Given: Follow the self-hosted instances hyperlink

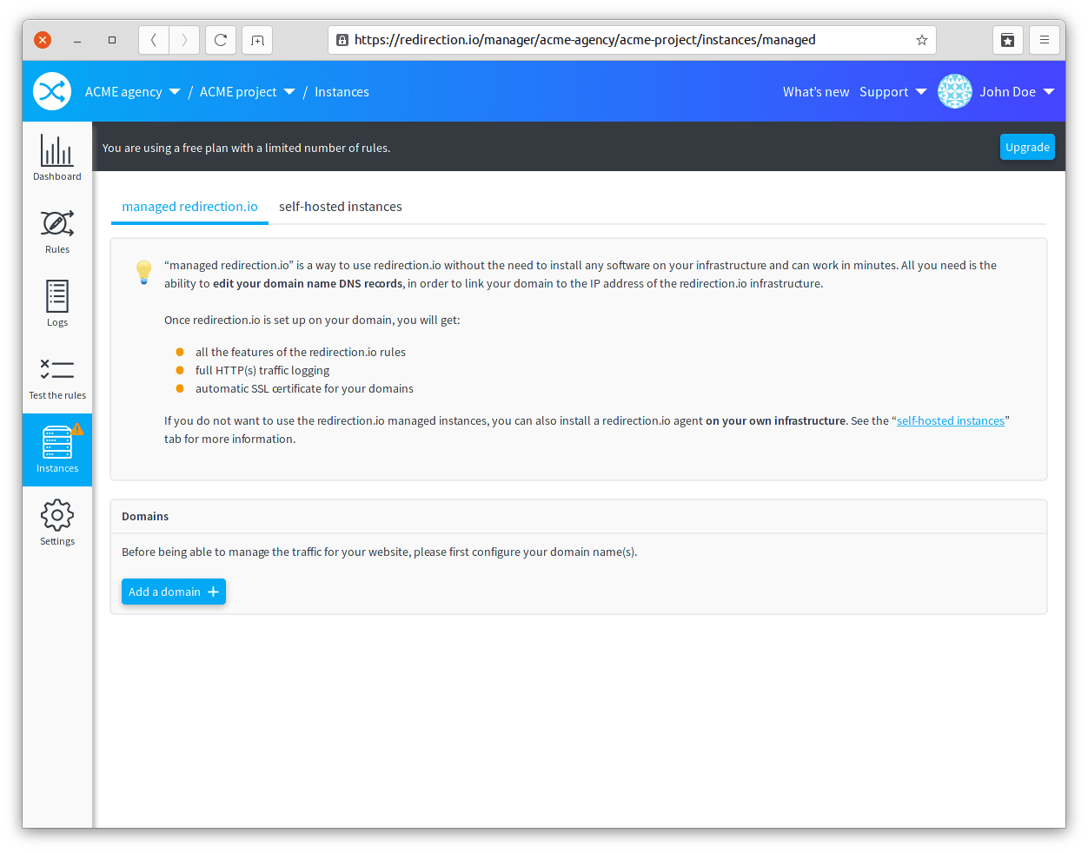Looking at the screenshot, I should pyautogui.click(x=951, y=420).
